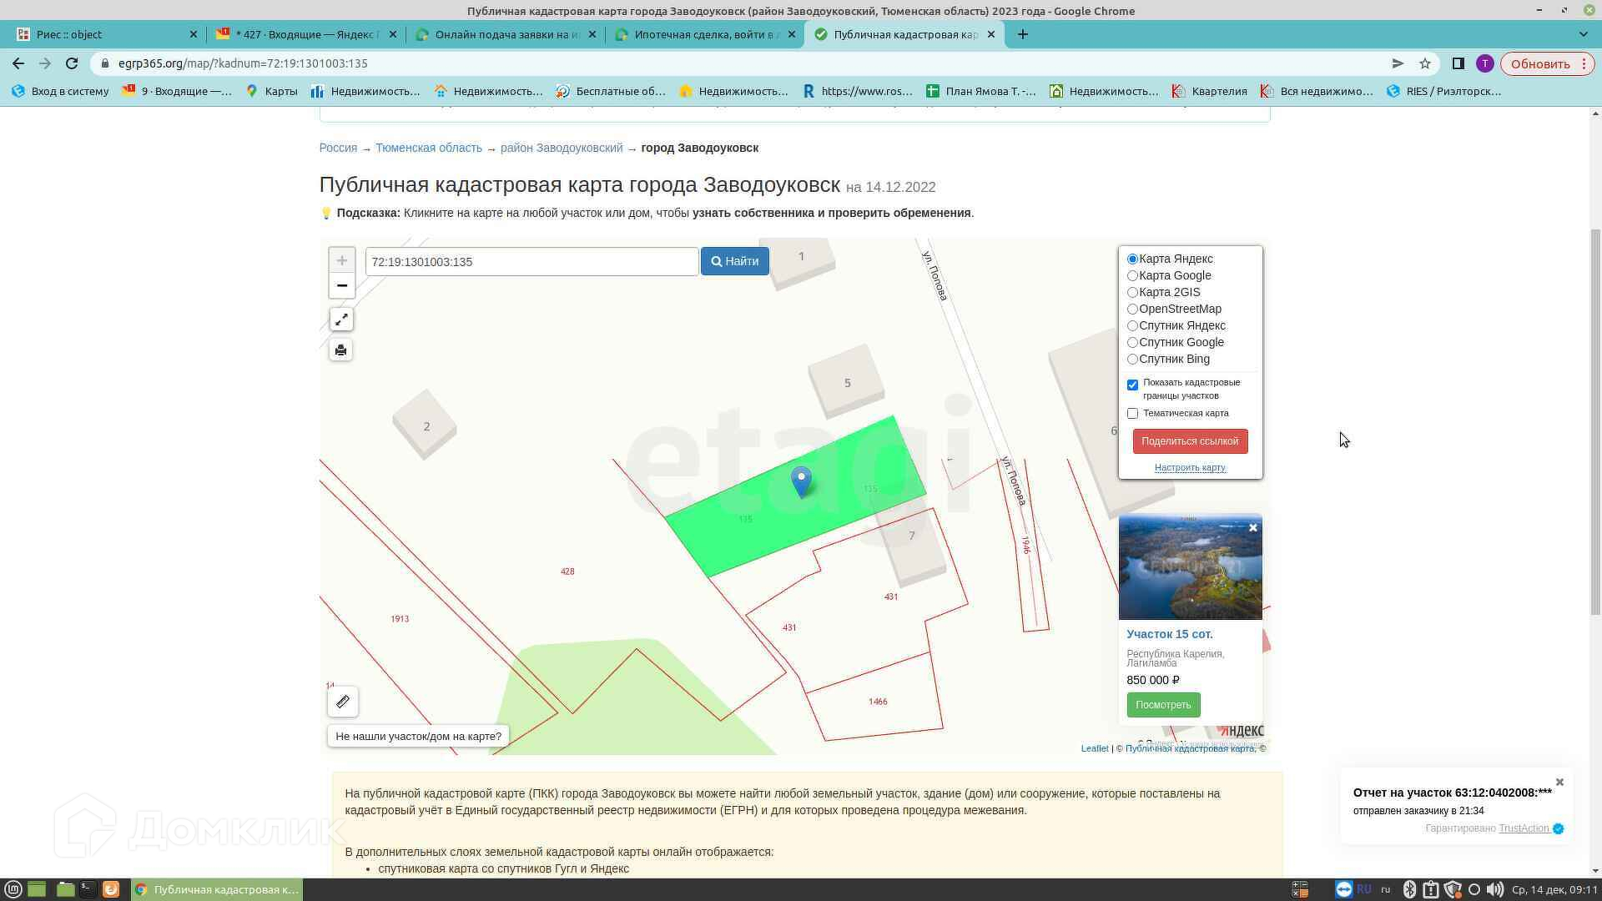Toggle fullscreen map view icon
Image resolution: width=1602 pixels, height=901 pixels.
[341, 320]
